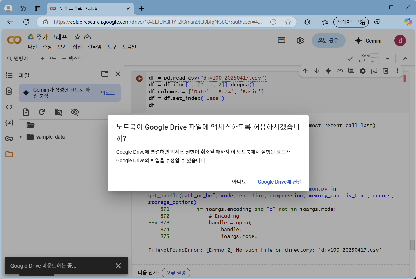The width and height of the screenshot is (416, 279).
Task: Close the 파일 panel
Action: point(118,74)
